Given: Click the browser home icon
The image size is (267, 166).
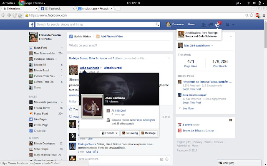Looking at the screenshot, I should click(20, 15).
